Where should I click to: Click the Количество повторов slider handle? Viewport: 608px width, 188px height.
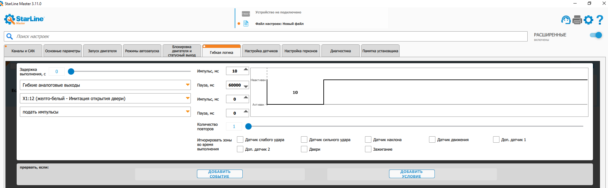coord(248,126)
